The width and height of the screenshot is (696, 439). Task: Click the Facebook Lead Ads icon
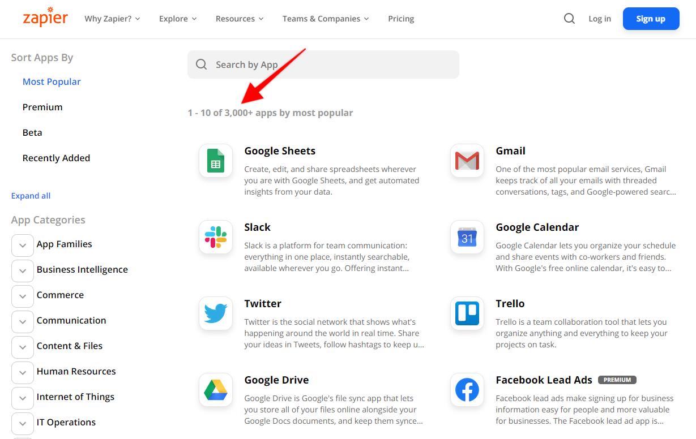[x=467, y=390]
